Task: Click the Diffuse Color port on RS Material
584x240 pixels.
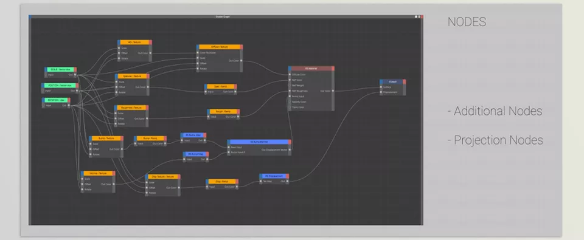Action: [x=290, y=74]
